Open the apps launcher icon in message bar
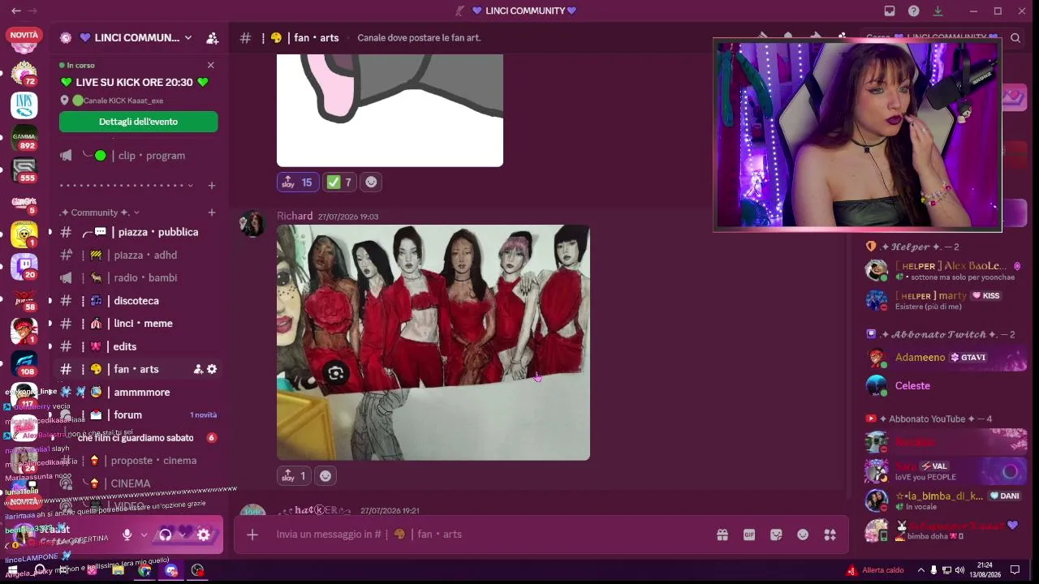This screenshot has height=584, width=1039. coord(830,535)
